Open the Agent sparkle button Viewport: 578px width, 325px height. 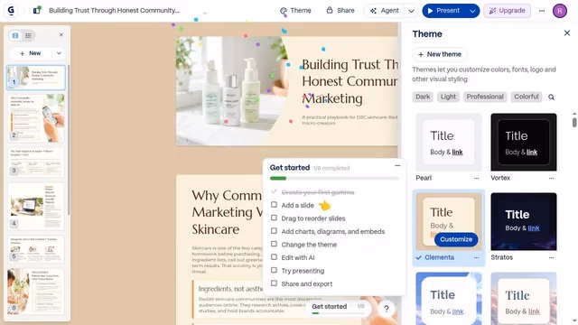tap(384, 11)
